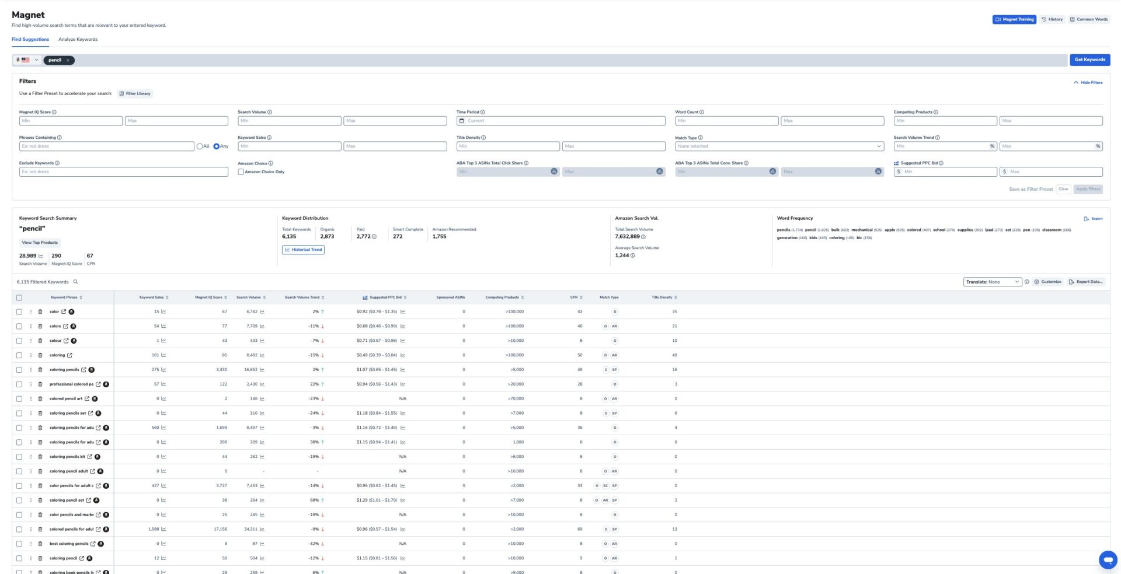Open three-dot menu for 'colour' row

pos(31,341)
